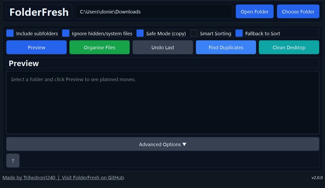Hit the Undo Last button
Screen dimensions: 325x188
click(162, 47)
